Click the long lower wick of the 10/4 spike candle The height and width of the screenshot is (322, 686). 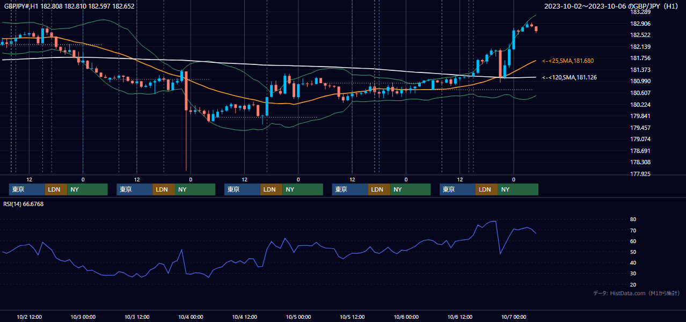186,141
